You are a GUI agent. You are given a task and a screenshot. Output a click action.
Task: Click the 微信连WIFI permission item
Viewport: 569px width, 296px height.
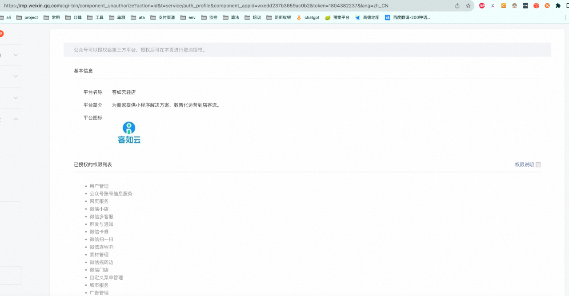[x=102, y=247]
